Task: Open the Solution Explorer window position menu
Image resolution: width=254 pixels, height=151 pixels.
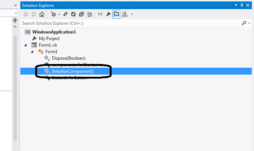Action: (x=236, y=5)
